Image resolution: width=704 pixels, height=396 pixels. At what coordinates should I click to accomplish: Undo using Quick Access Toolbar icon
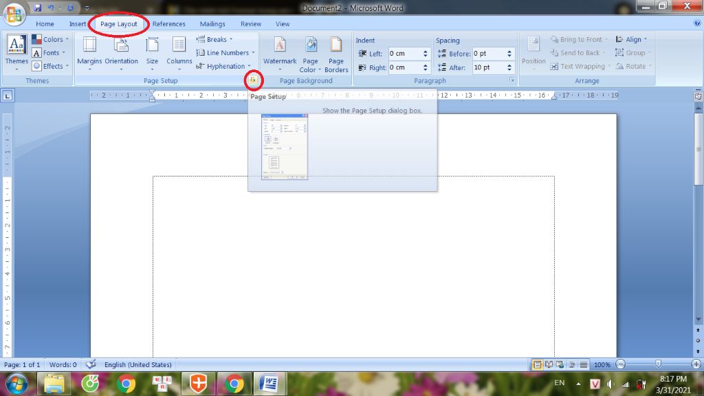51,8
